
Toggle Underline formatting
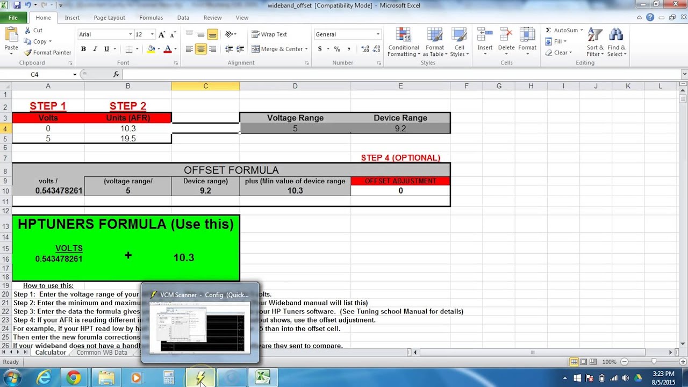(106, 49)
